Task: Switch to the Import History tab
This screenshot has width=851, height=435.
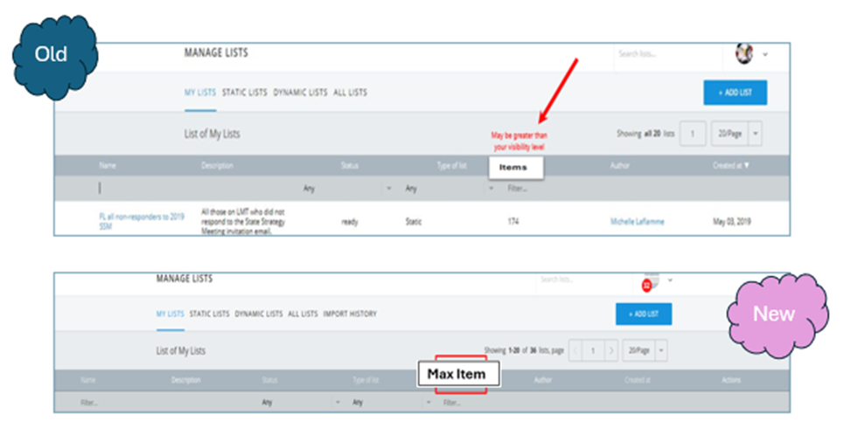Action: pyautogui.click(x=350, y=314)
